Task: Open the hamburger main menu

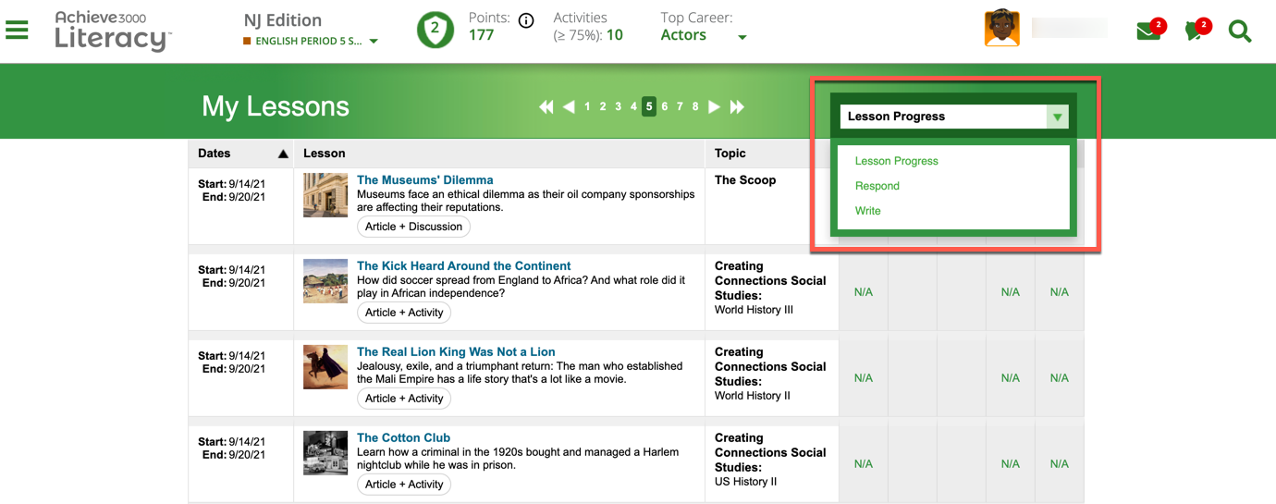Action: click(17, 30)
